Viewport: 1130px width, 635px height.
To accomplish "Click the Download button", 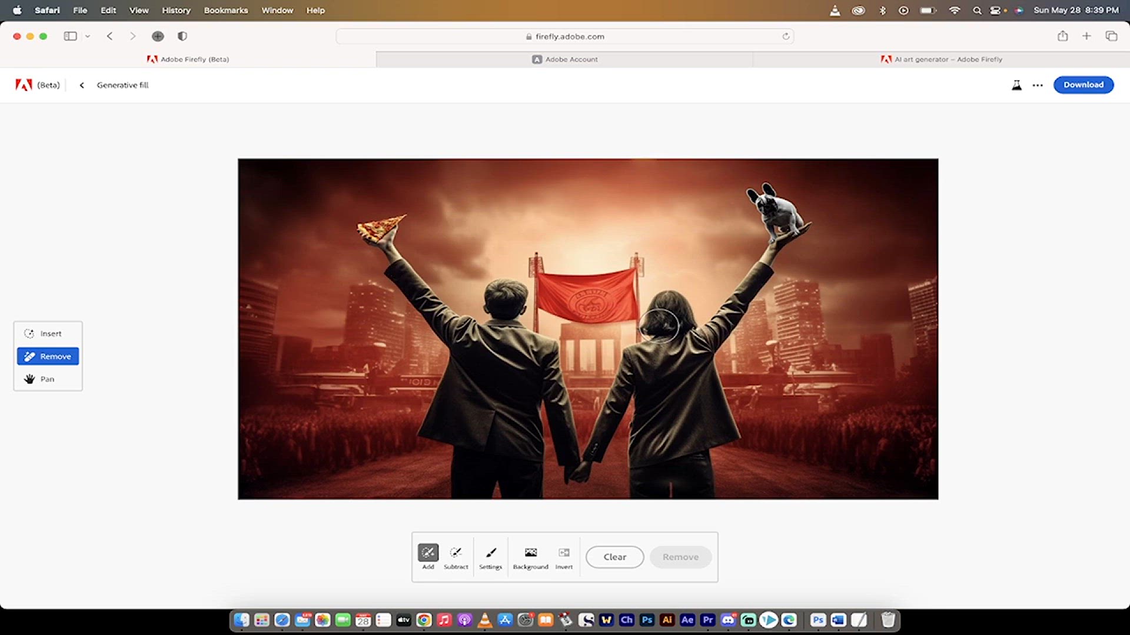I will click(1083, 85).
